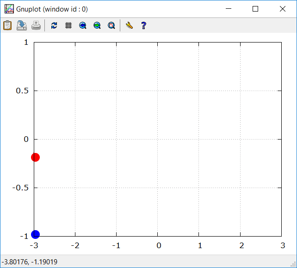Copy the plot to clipboard
The image size is (297, 268).
tap(7, 25)
